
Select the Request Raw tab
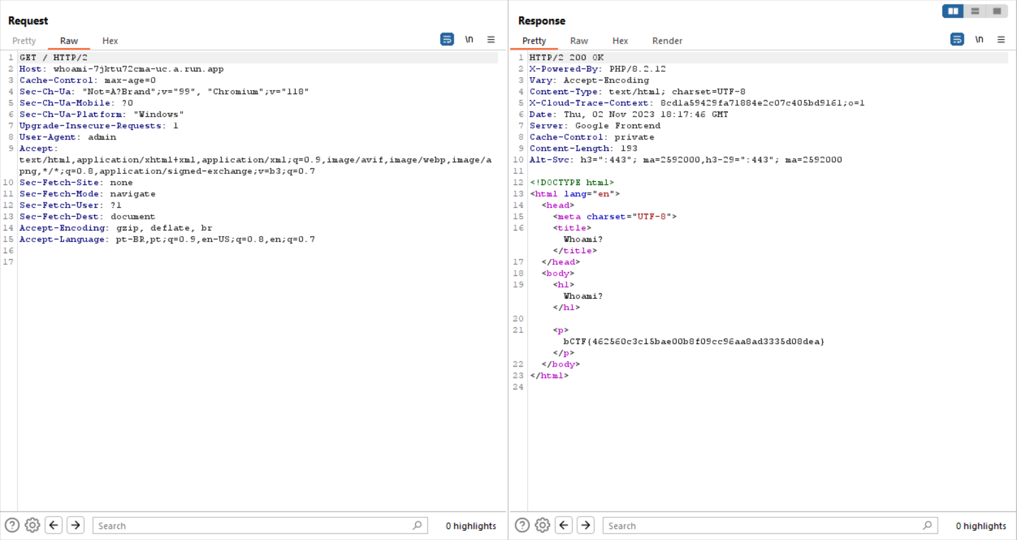(69, 41)
